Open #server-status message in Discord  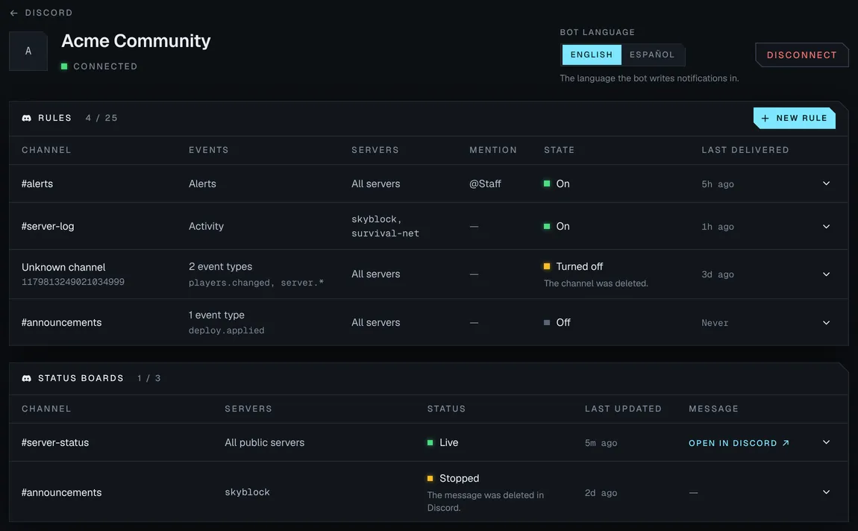739,443
